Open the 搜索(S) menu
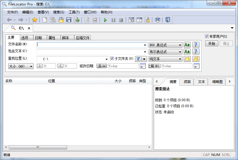This screenshot has height=160, width=238. click(x=59, y=12)
